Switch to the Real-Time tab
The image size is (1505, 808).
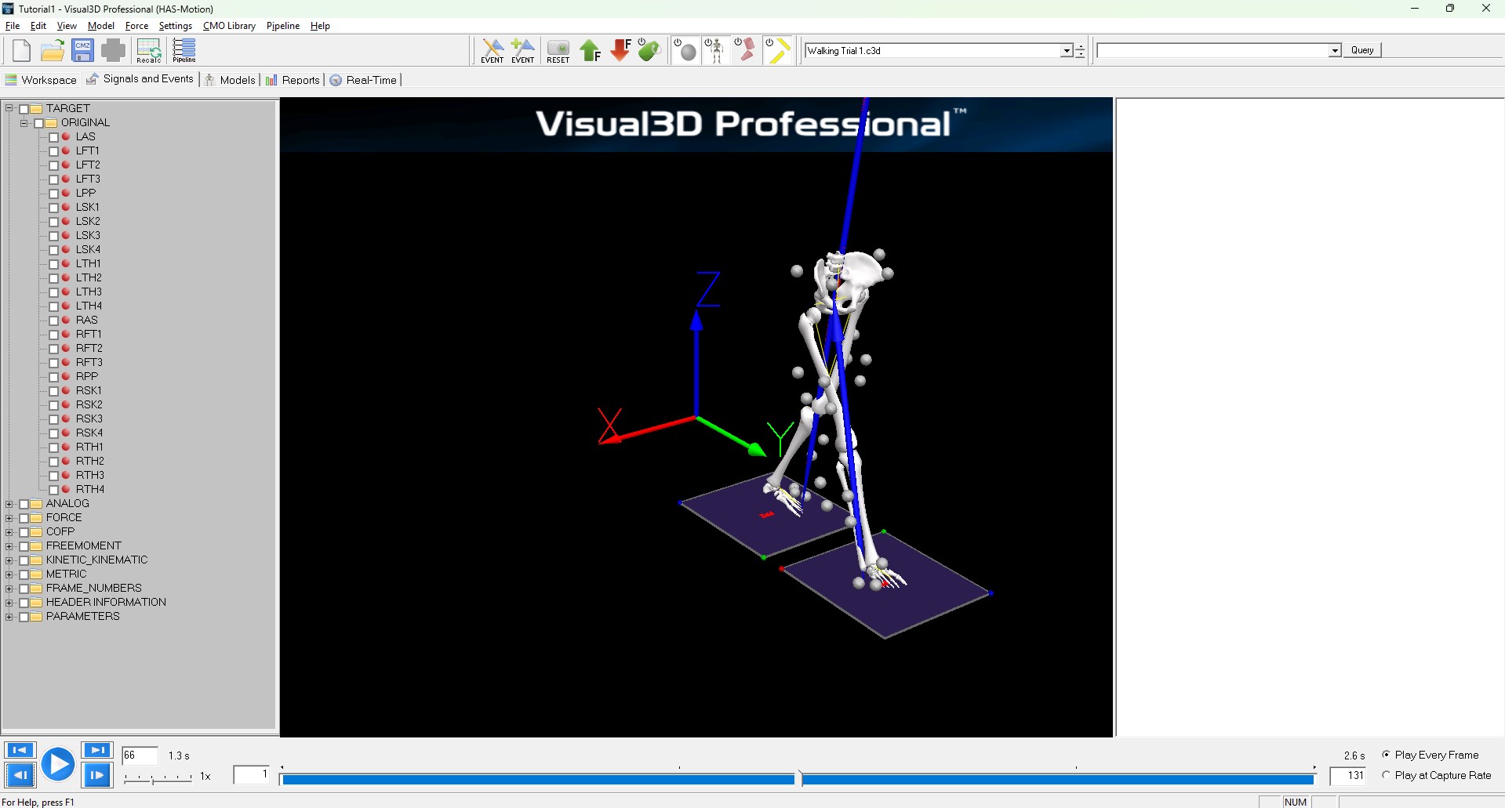pyautogui.click(x=364, y=80)
